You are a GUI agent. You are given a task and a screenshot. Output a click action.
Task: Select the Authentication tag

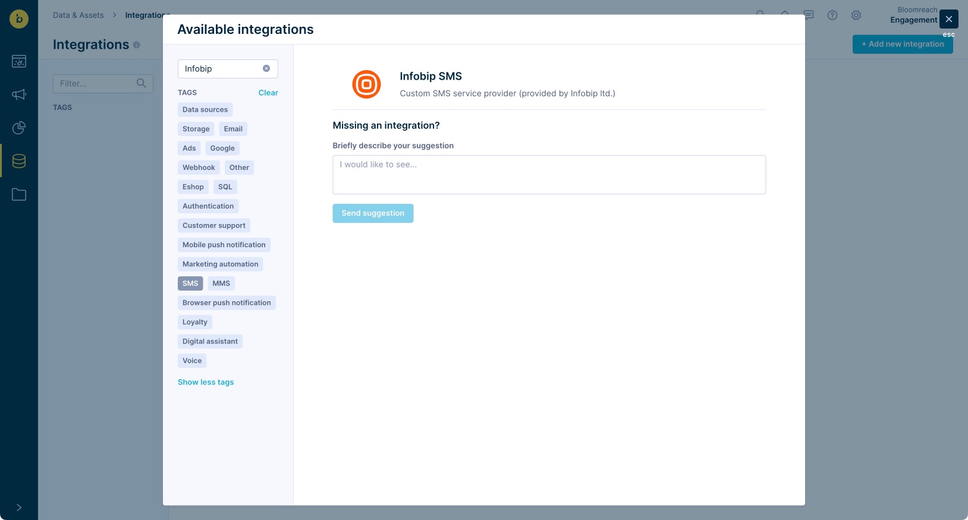[x=208, y=206]
